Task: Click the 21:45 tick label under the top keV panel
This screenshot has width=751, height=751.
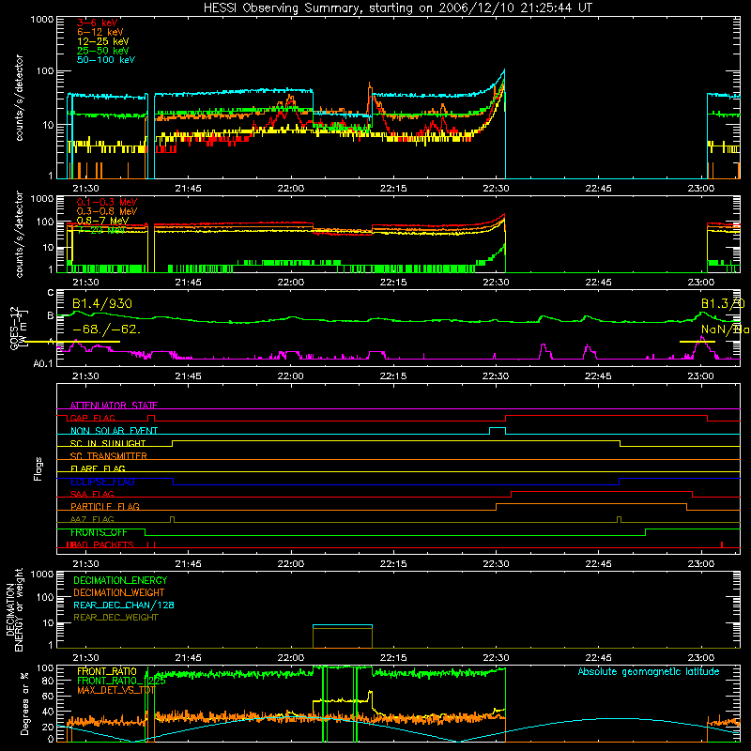Action: click(188, 189)
